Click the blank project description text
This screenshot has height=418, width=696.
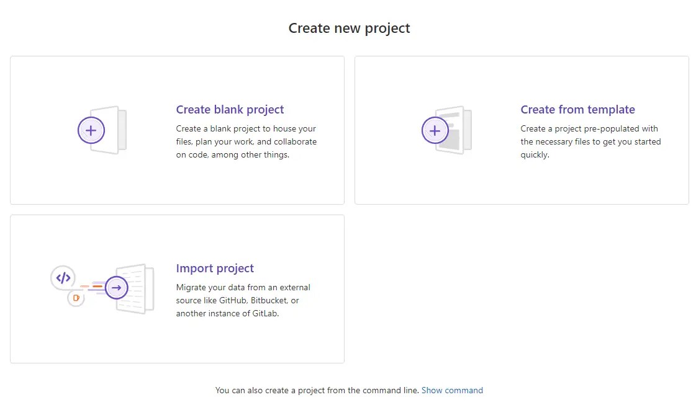click(x=246, y=141)
